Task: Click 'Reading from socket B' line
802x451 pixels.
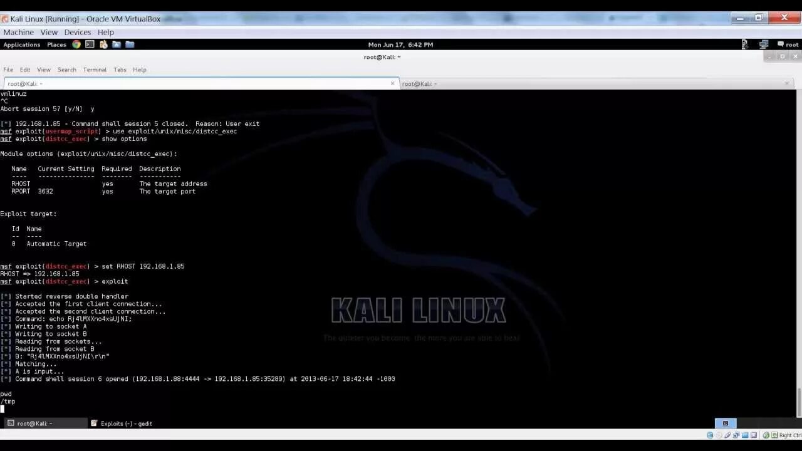Action: [x=47, y=349]
